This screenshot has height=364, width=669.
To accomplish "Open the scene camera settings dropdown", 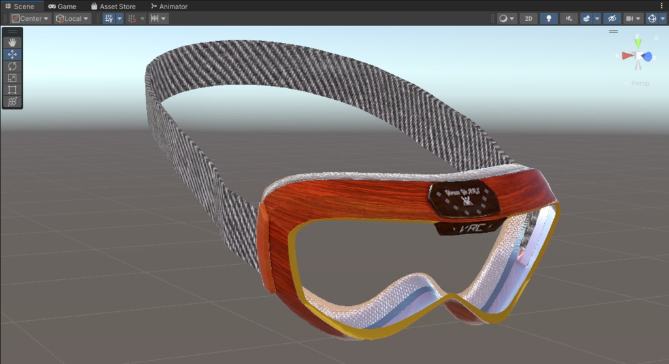I will pyautogui.click(x=632, y=18).
